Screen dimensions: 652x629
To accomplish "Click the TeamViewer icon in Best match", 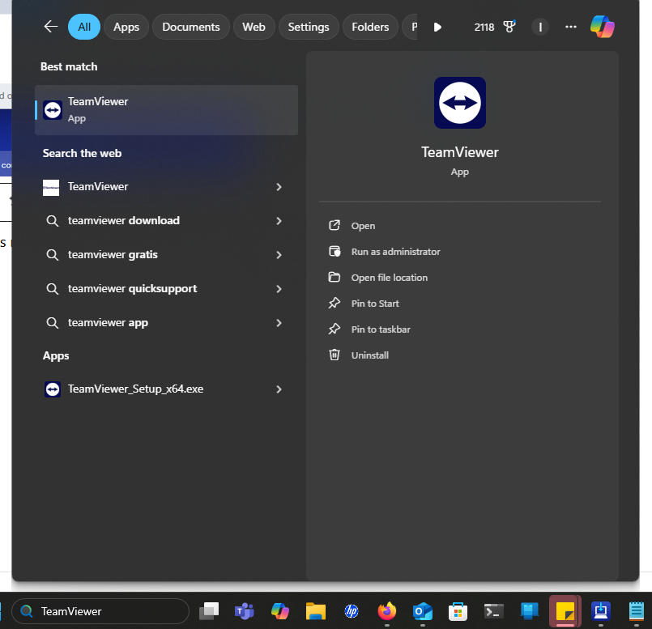I will tap(53, 110).
